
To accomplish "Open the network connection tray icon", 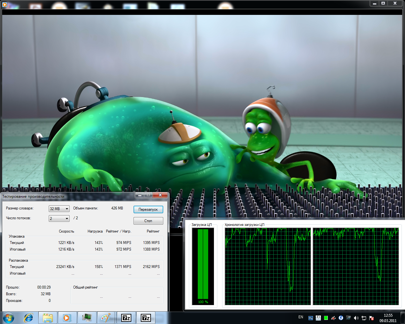I will coord(364,318).
